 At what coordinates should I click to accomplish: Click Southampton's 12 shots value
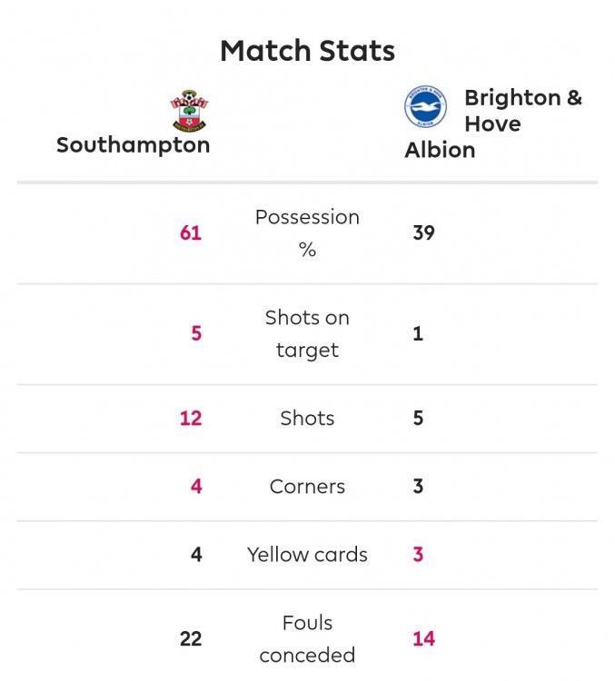[x=191, y=419]
